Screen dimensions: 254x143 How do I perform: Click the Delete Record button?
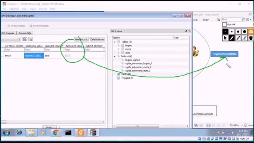tap(98, 39)
